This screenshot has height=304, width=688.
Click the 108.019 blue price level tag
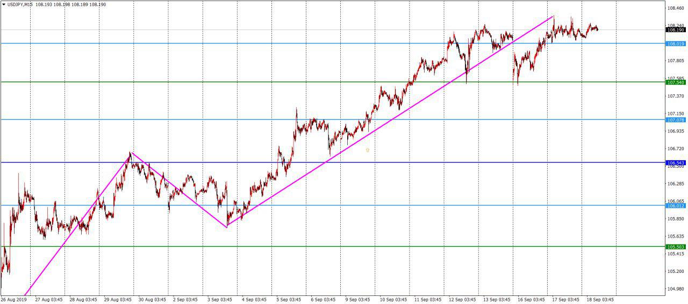coord(676,43)
